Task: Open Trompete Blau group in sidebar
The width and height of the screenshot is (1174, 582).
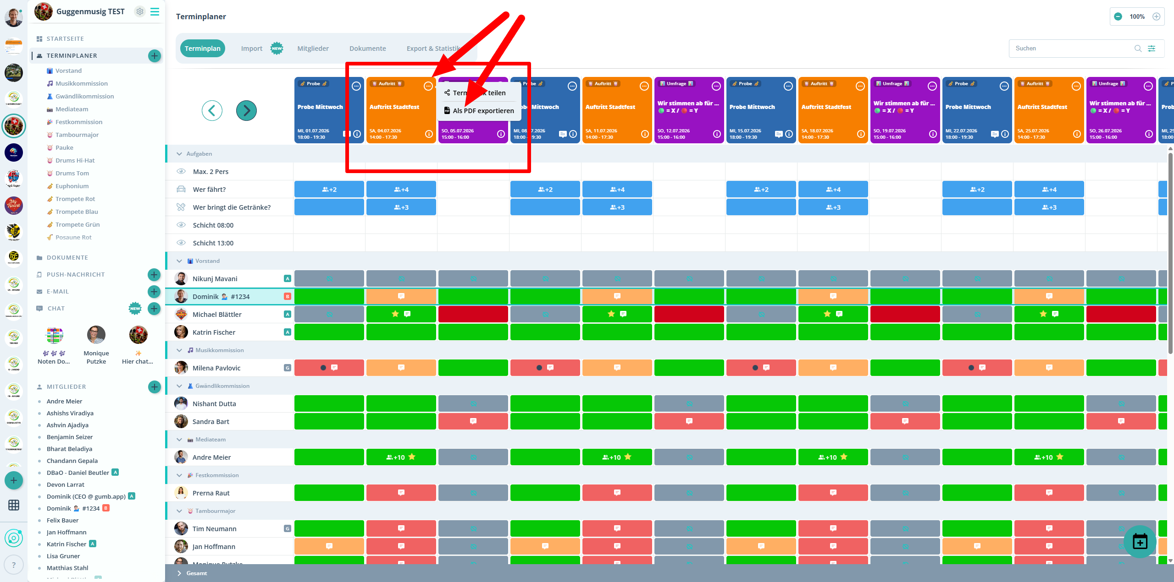Action: tap(77, 212)
